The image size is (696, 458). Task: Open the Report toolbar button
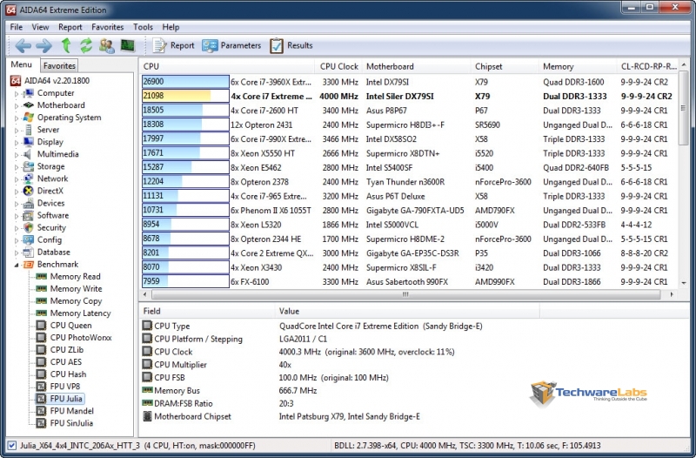tap(173, 45)
